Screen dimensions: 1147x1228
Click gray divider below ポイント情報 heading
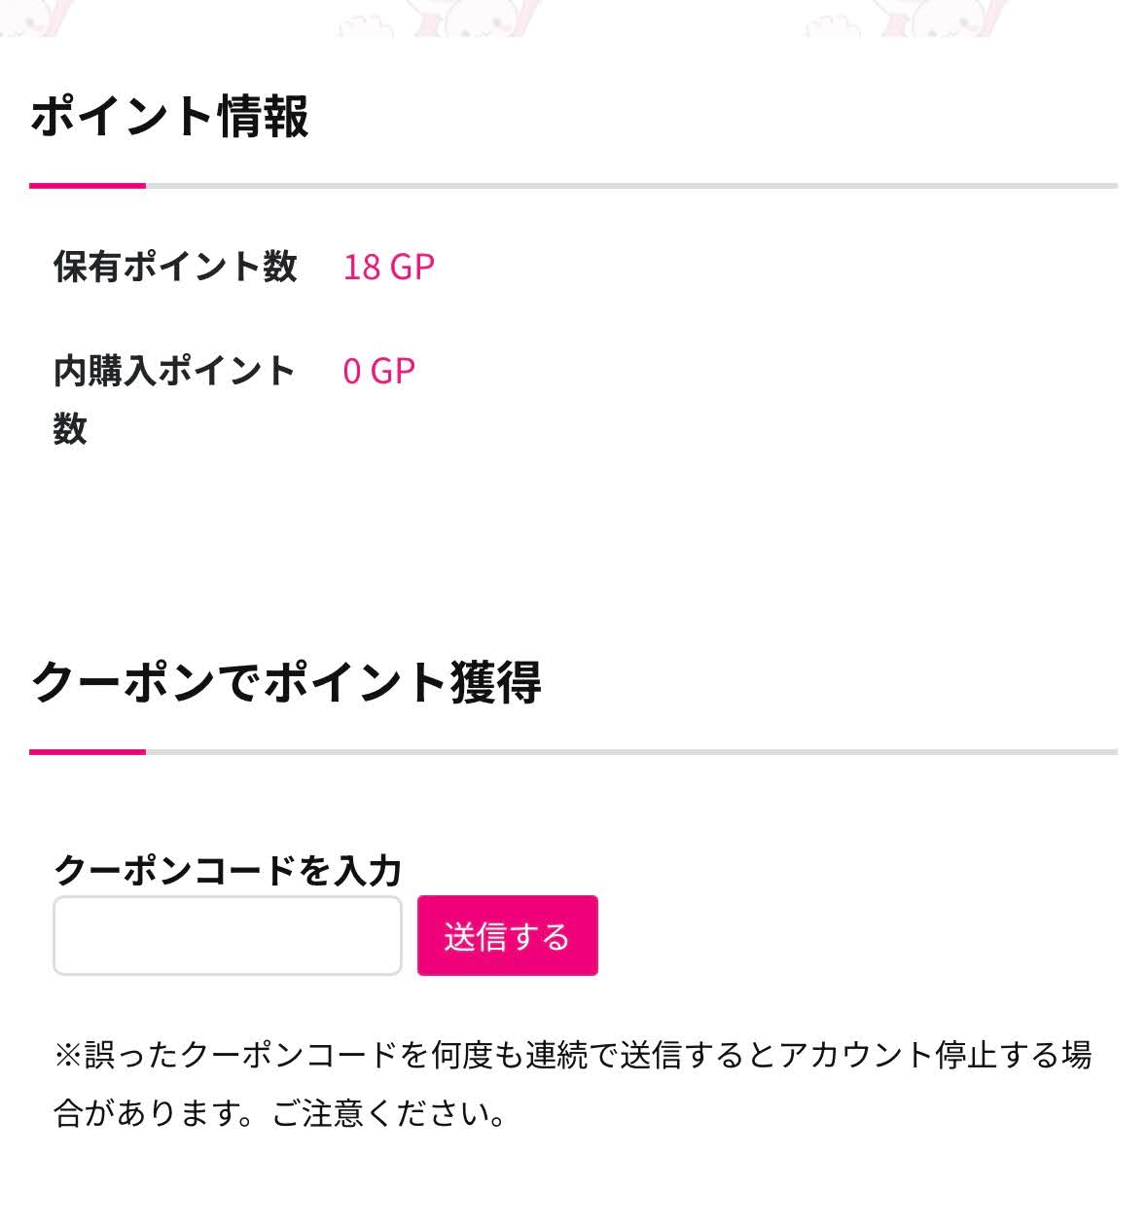pos(632,185)
